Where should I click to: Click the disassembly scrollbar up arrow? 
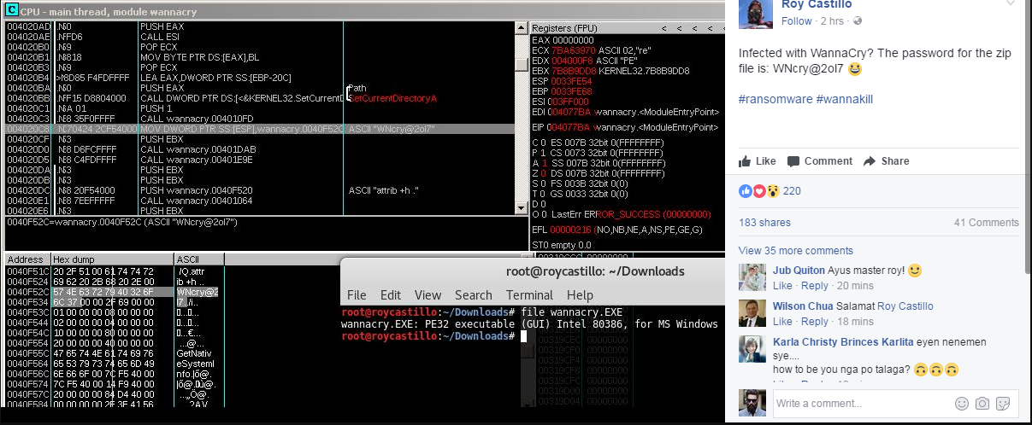click(x=522, y=28)
